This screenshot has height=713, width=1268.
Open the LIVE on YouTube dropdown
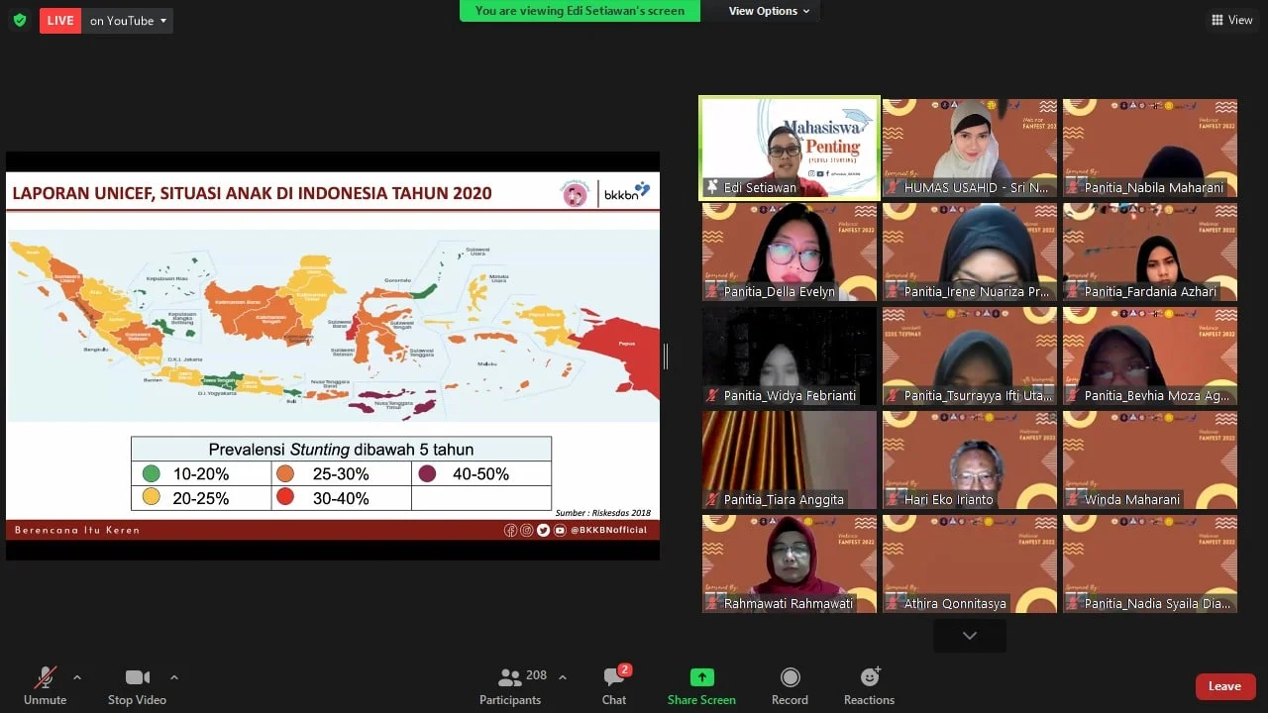pyautogui.click(x=130, y=20)
